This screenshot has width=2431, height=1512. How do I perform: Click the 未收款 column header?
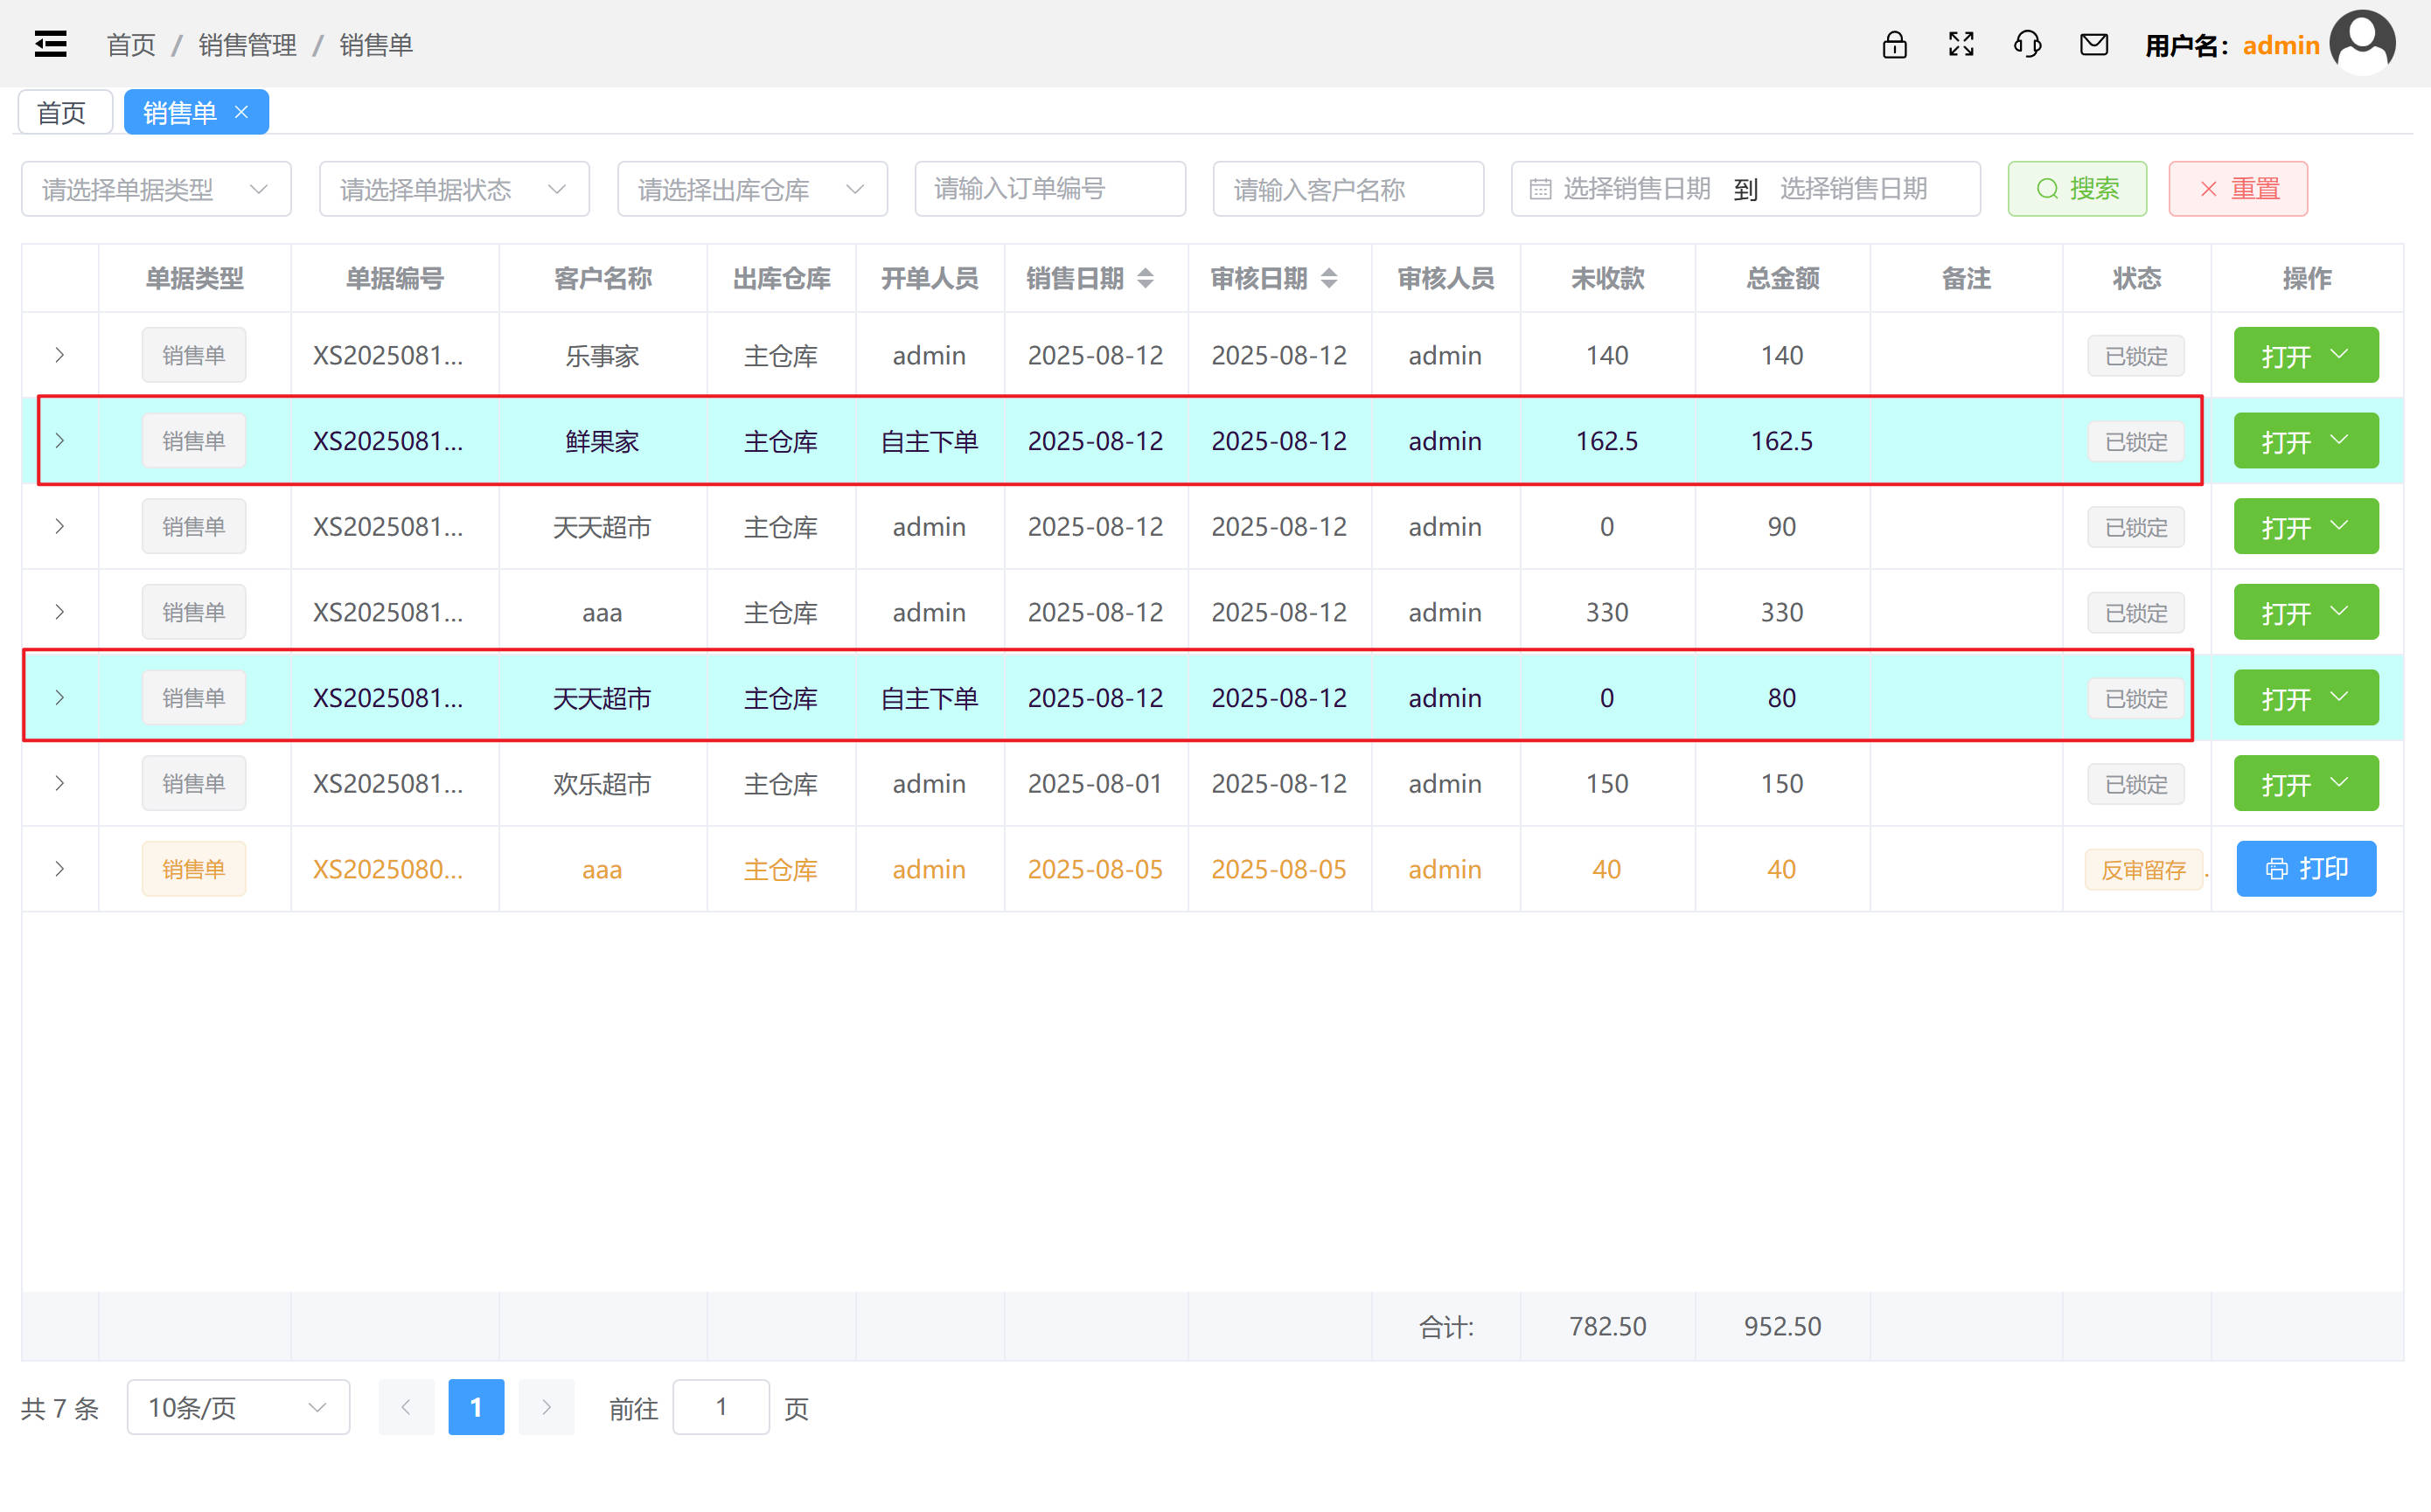(x=1606, y=278)
